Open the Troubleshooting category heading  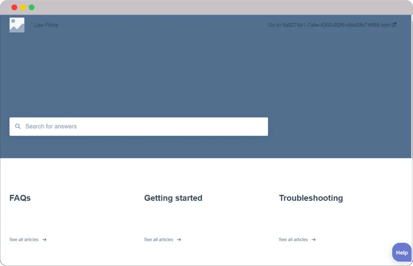coord(311,198)
